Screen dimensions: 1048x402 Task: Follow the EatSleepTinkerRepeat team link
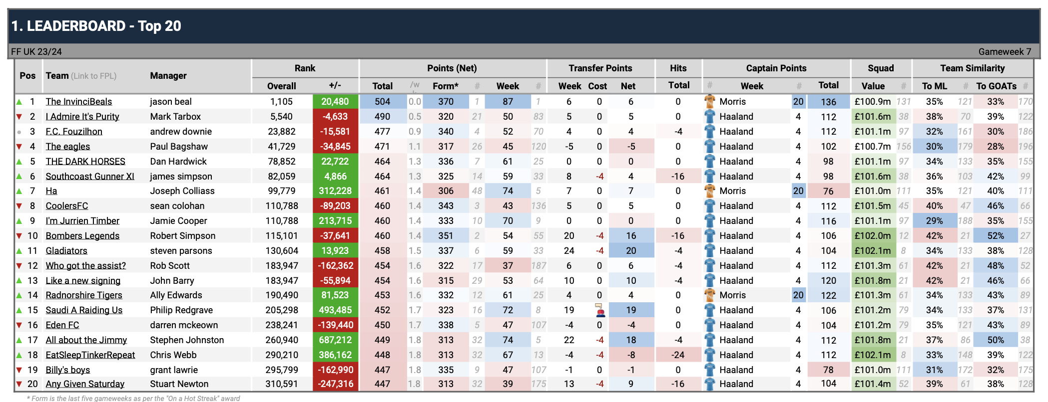[x=90, y=355]
